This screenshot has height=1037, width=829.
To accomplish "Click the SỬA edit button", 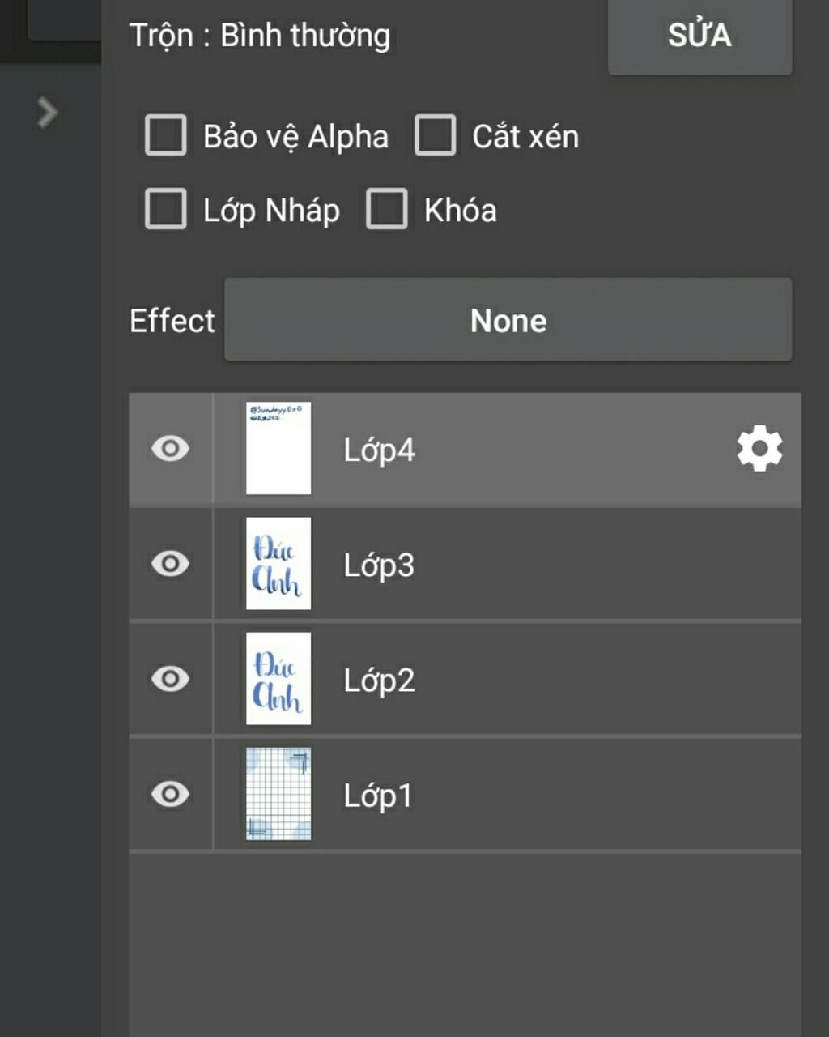I will [x=699, y=36].
